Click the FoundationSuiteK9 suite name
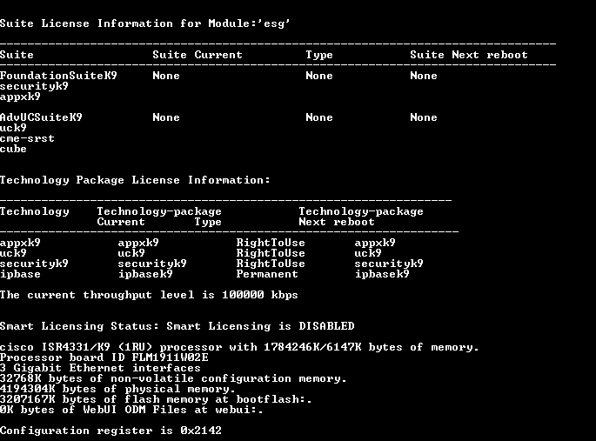Viewport: 596px width, 441px height. pos(58,76)
